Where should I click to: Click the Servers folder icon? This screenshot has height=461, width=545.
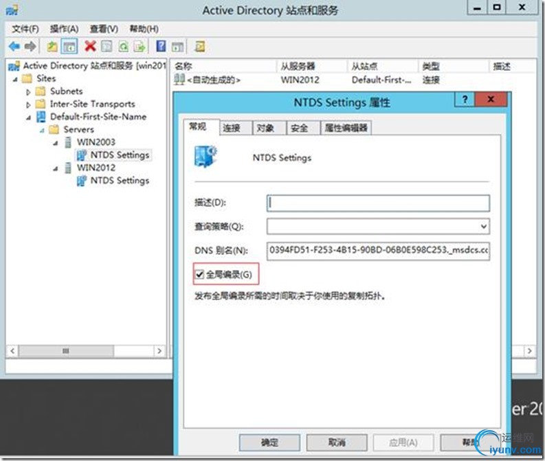[x=54, y=130]
